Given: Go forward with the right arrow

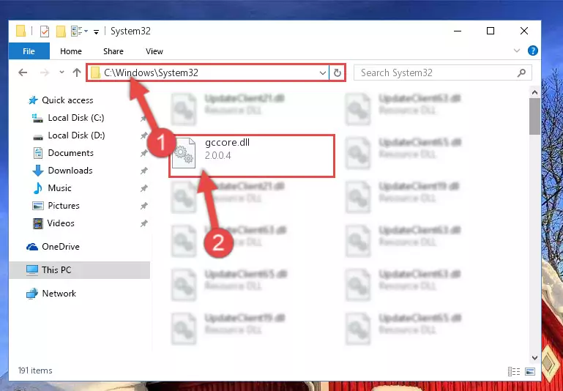Looking at the screenshot, I should (x=45, y=73).
